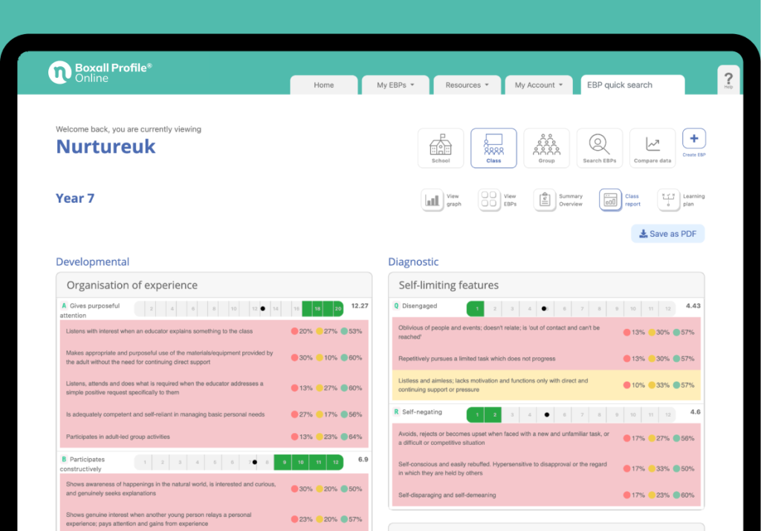
Task: Select the Class view icon
Action: [493, 148]
